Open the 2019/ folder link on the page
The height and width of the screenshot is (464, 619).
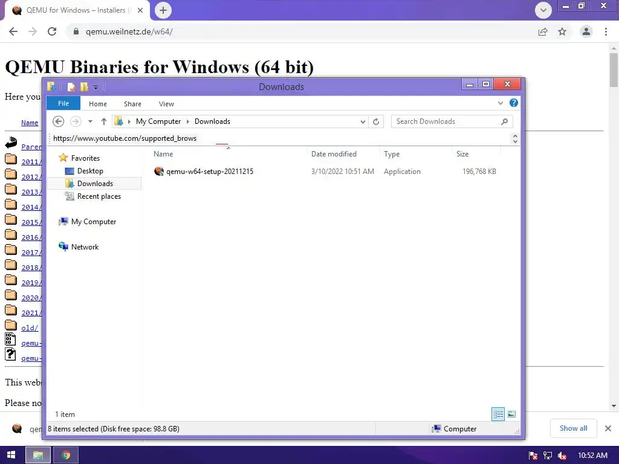pyautogui.click(x=31, y=283)
